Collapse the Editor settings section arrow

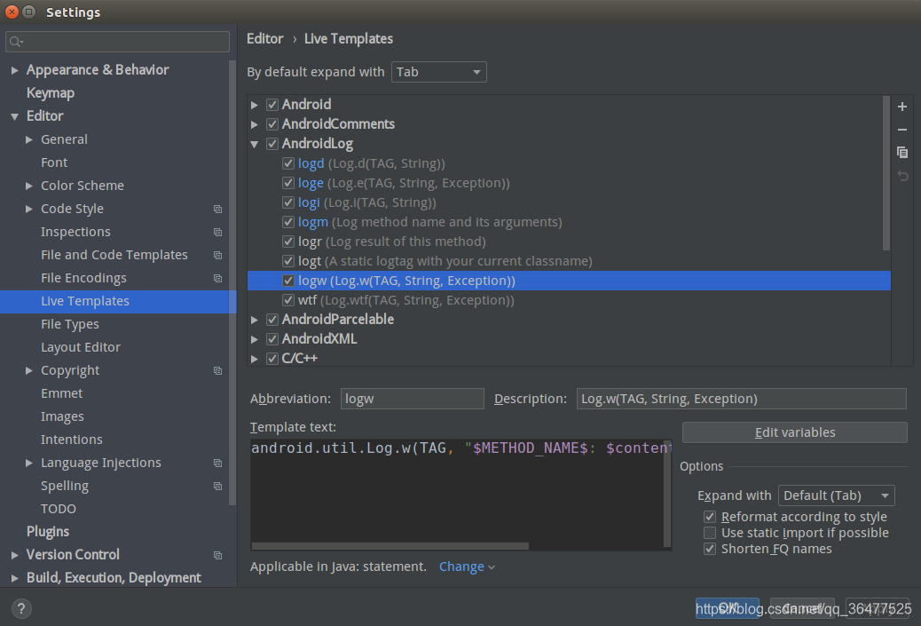pos(15,116)
